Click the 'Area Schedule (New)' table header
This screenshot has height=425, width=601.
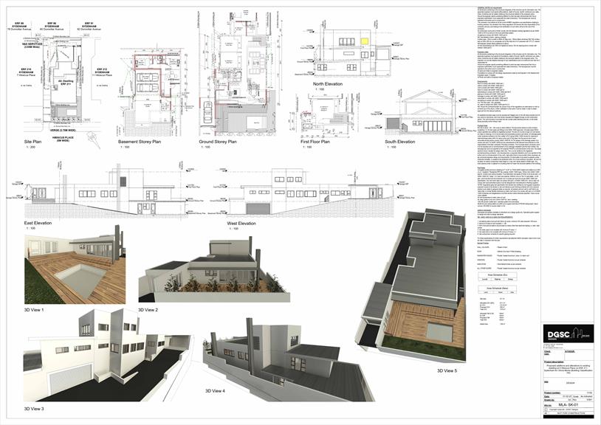point(497,288)
